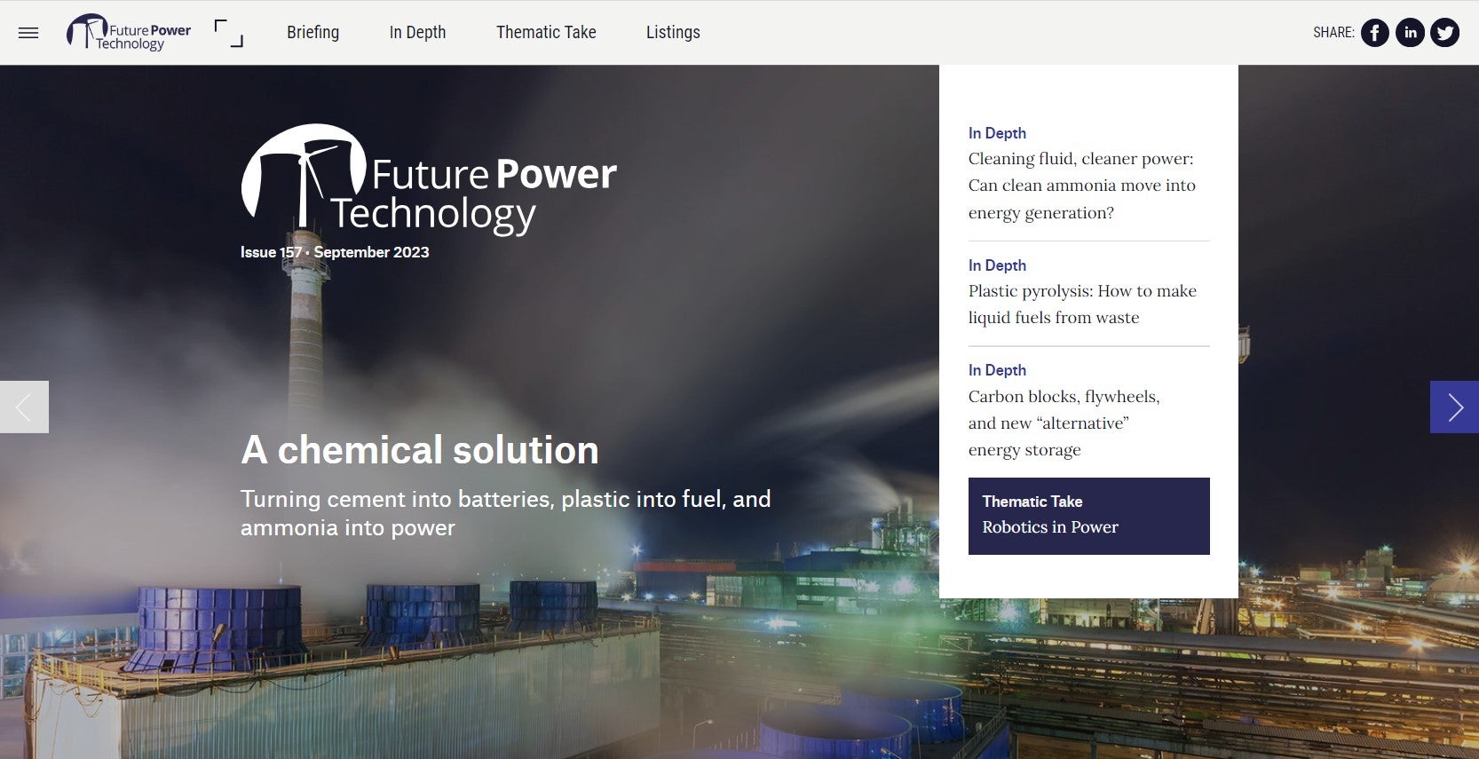Open the hamburger menu icon

[28, 33]
